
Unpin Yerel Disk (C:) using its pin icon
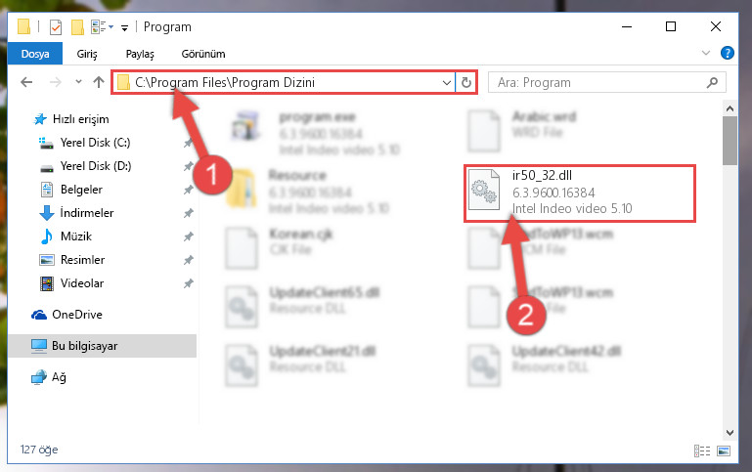pos(189,143)
